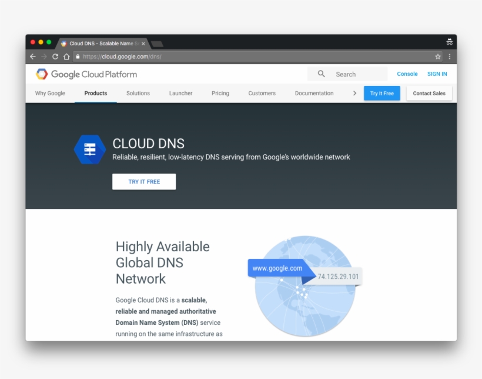This screenshot has width=482, height=379.
Task: Click the CLOUD DNS heading
Action: [x=149, y=144]
